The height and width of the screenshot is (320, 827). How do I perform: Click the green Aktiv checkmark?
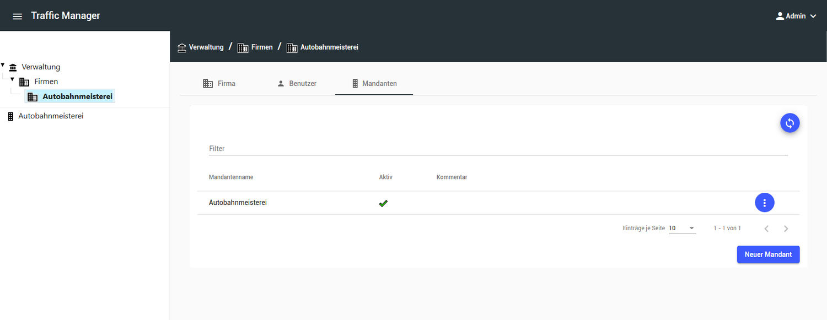383,203
